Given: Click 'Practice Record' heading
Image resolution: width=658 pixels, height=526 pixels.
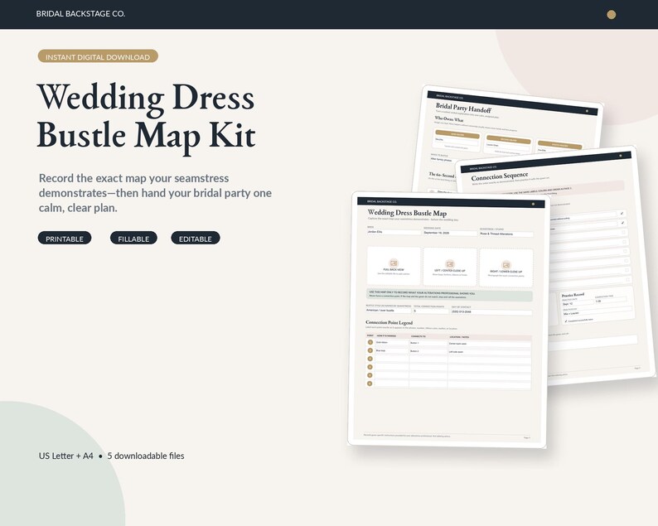Looking at the screenshot, I should 573,295.
